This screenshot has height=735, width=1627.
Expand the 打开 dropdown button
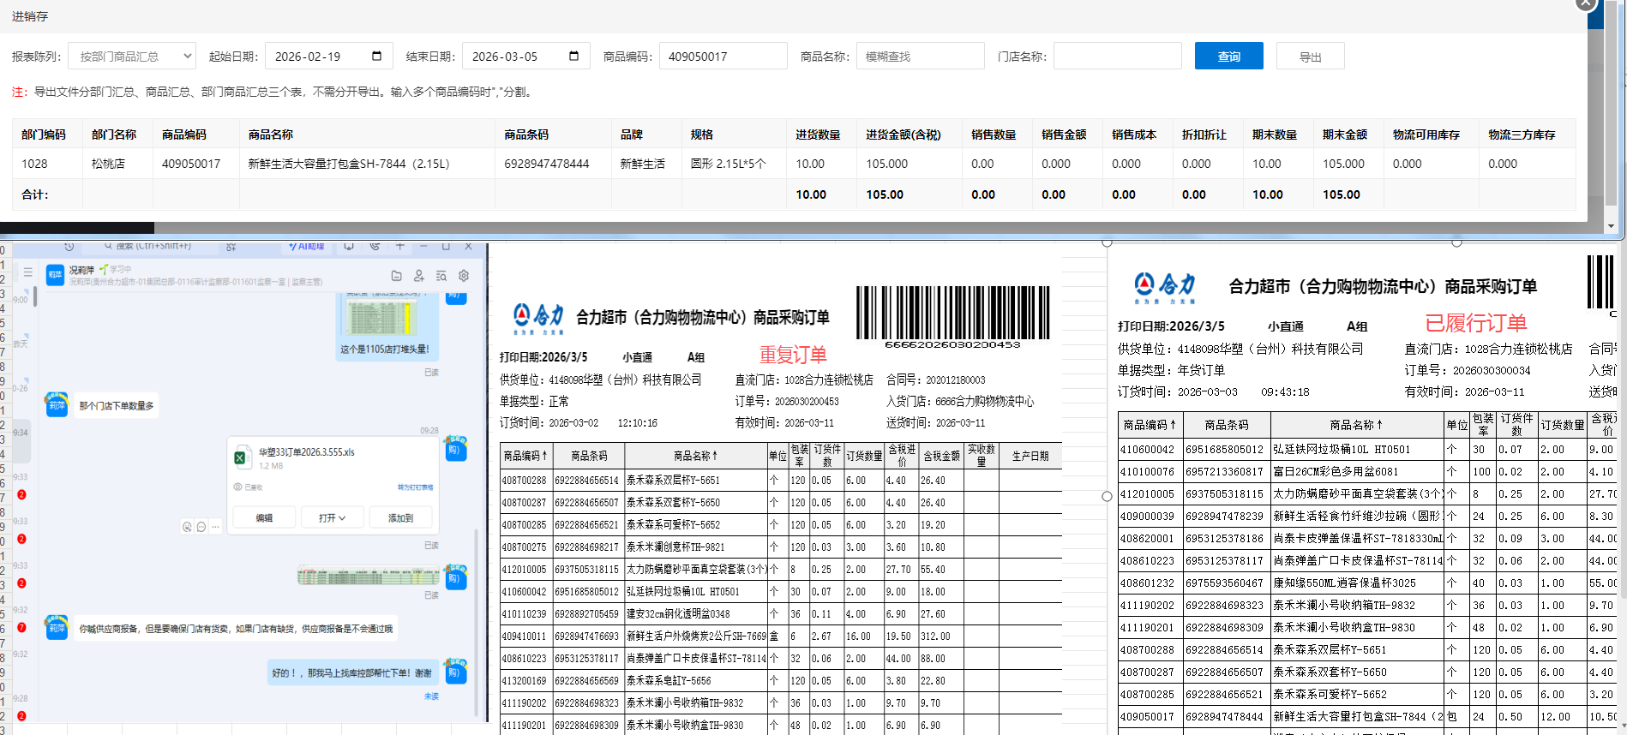[332, 518]
